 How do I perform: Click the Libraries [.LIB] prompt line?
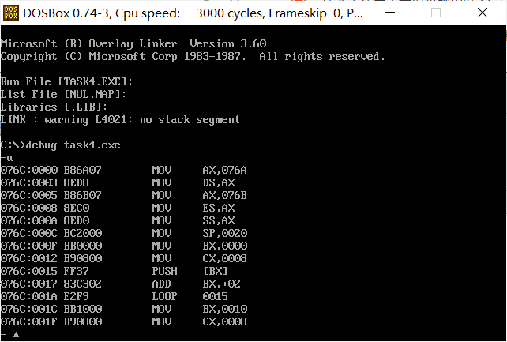click(x=54, y=107)
